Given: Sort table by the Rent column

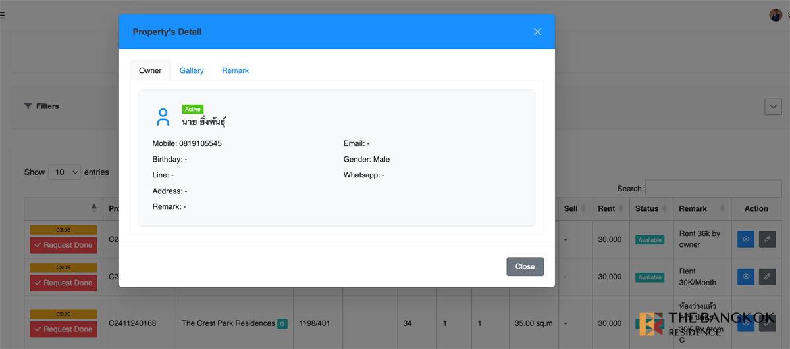Looking at the screenshot, I should click(x=610, y=208).
